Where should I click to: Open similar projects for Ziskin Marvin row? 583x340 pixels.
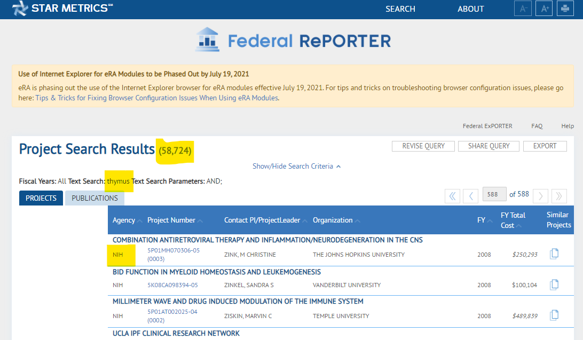click(554, 315)
